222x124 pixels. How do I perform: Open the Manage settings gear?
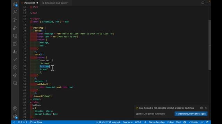15,116
